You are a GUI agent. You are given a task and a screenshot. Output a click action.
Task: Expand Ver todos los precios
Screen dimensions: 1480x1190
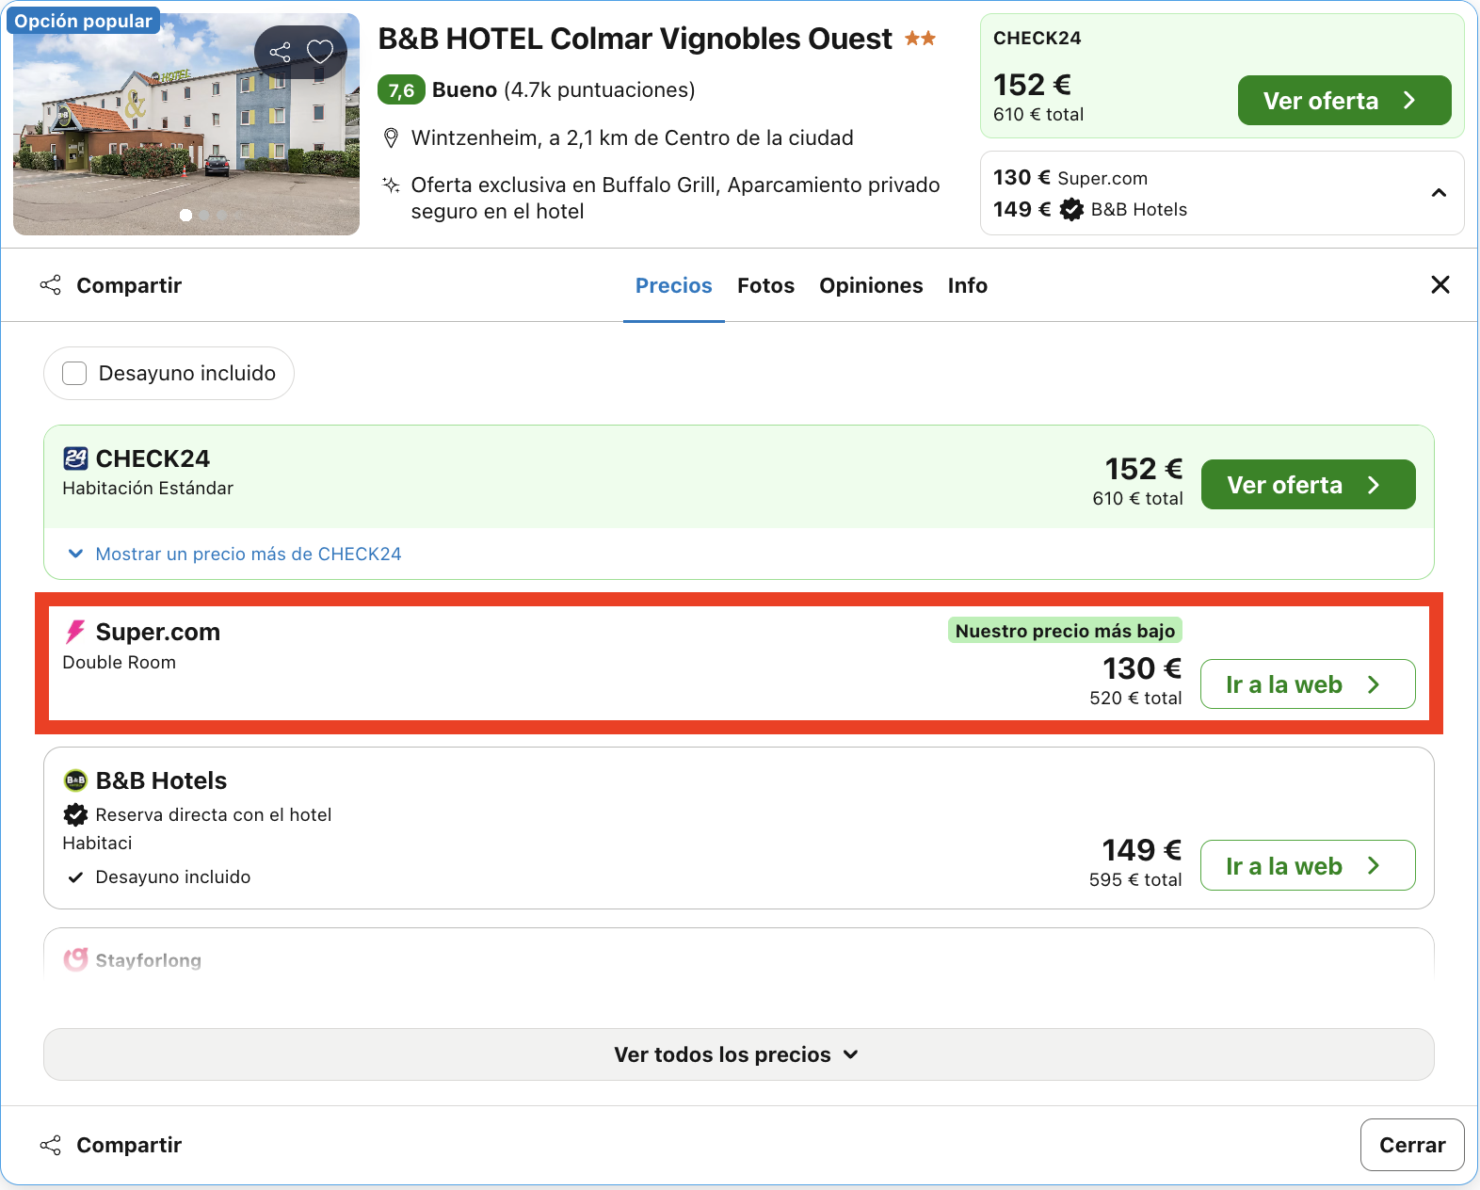pyautogui.click(x=739, y=1054)
